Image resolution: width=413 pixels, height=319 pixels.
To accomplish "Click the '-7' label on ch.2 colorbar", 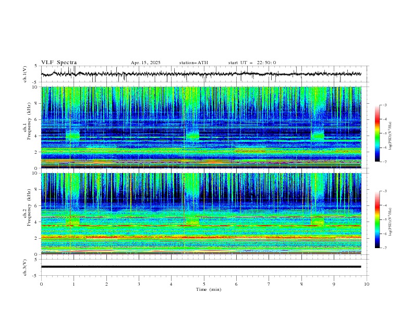I will point(384,248).
